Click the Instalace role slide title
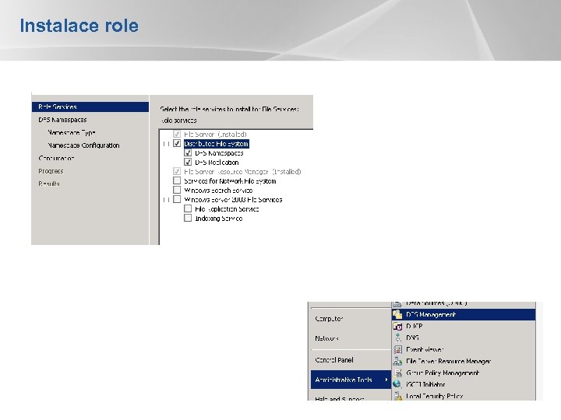Image resolution: width=561 pixels, height=420 pixels. pos(79,26)
